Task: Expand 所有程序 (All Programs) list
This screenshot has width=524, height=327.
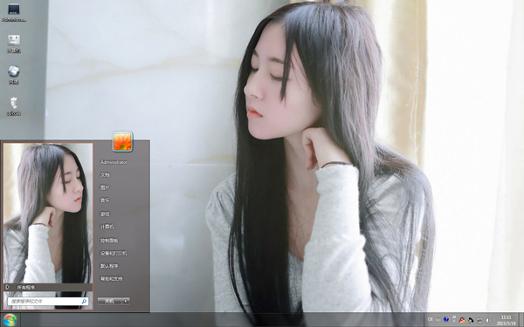Action: 48,287
